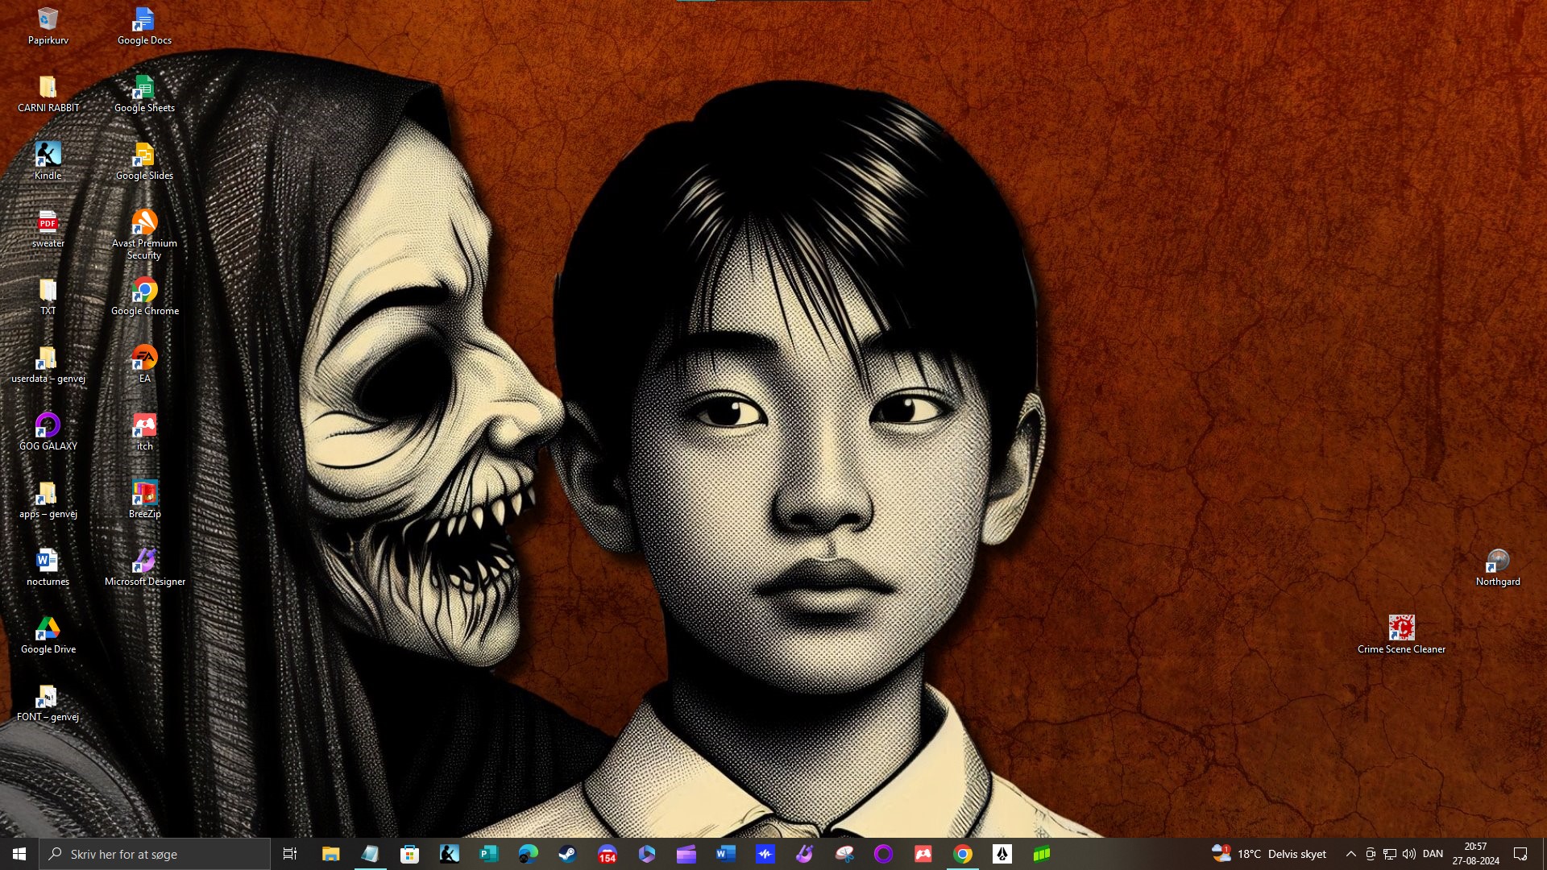Image resolution: width=1547 pixels, height=870 pixels.
Task: Select the BreeZip desktop icon
Action: pyautogui.click(x=144, y=493)
